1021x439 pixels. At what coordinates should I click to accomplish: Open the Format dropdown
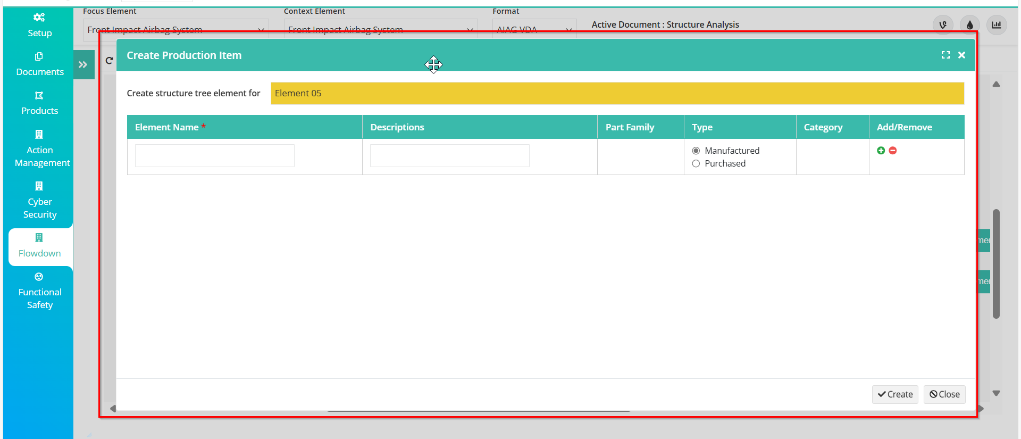(x=534, y=29)
